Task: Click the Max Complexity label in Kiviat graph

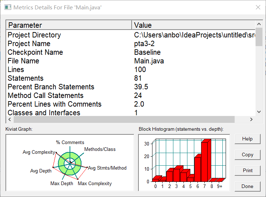Action: (95, 184)
